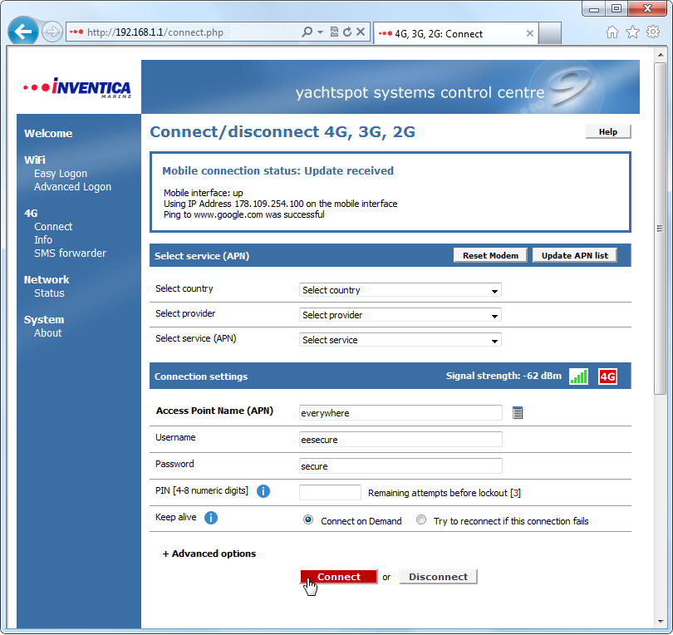673x635 pixels.
Task: Open Favorites star icon
Action: [x=632, y=32]
